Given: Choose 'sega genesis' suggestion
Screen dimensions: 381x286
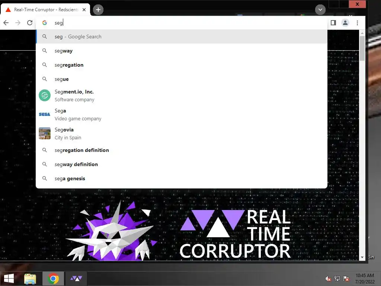Looking at the screenshot, I should coord(182,178).
